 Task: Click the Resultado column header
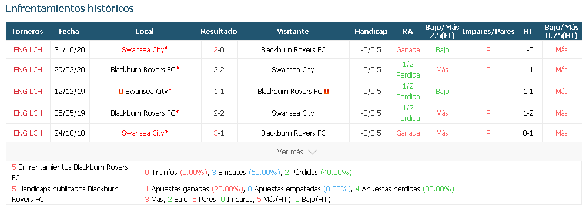tap(219, 31)
